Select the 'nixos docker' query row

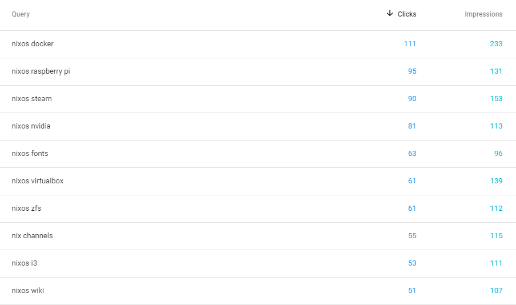click(x=258, y=44)
